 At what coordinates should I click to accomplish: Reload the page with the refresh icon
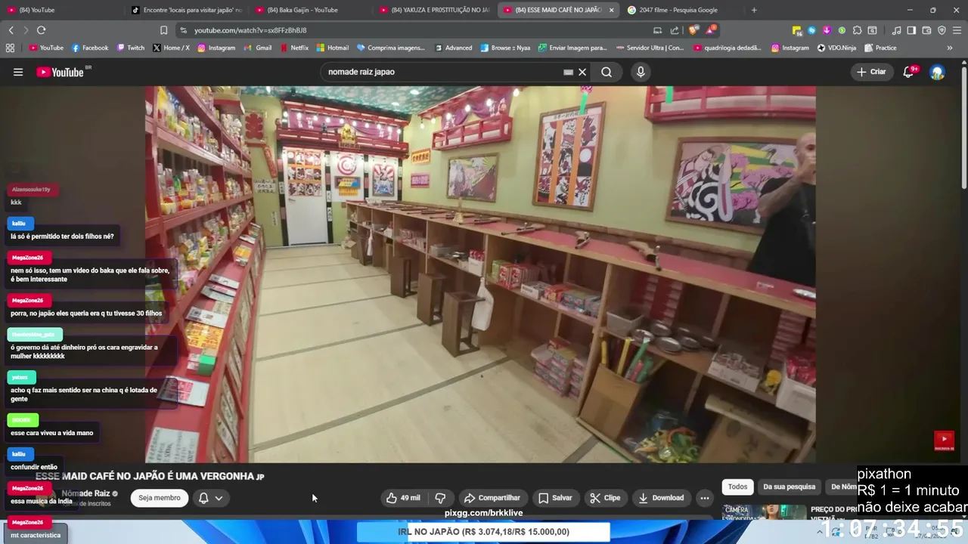point(41,30)
